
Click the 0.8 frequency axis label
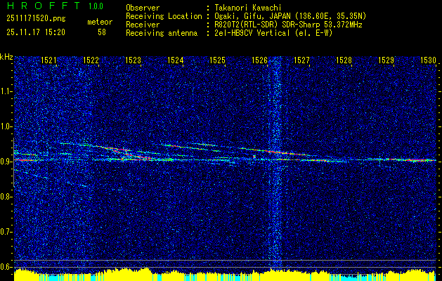pos(6,197)
